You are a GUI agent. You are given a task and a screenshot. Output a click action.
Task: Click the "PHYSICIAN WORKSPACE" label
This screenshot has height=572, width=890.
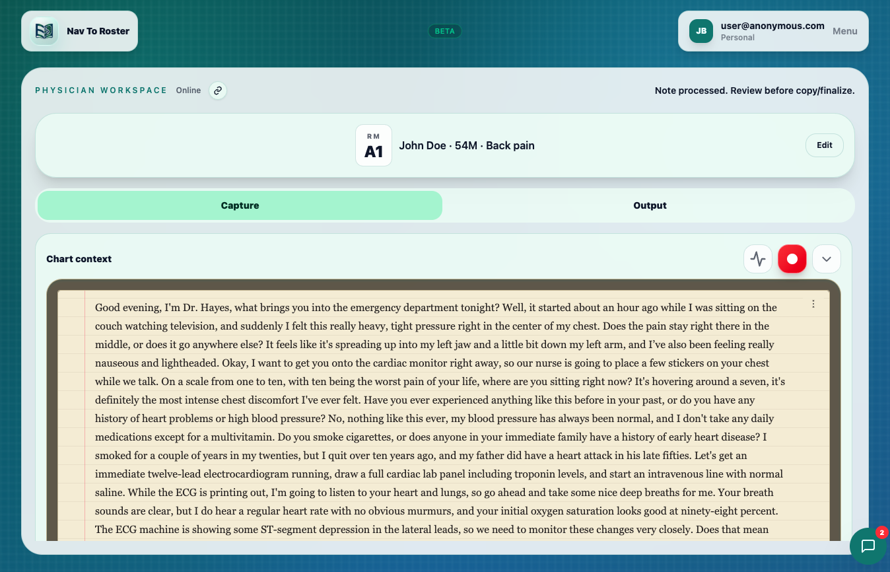101,90
